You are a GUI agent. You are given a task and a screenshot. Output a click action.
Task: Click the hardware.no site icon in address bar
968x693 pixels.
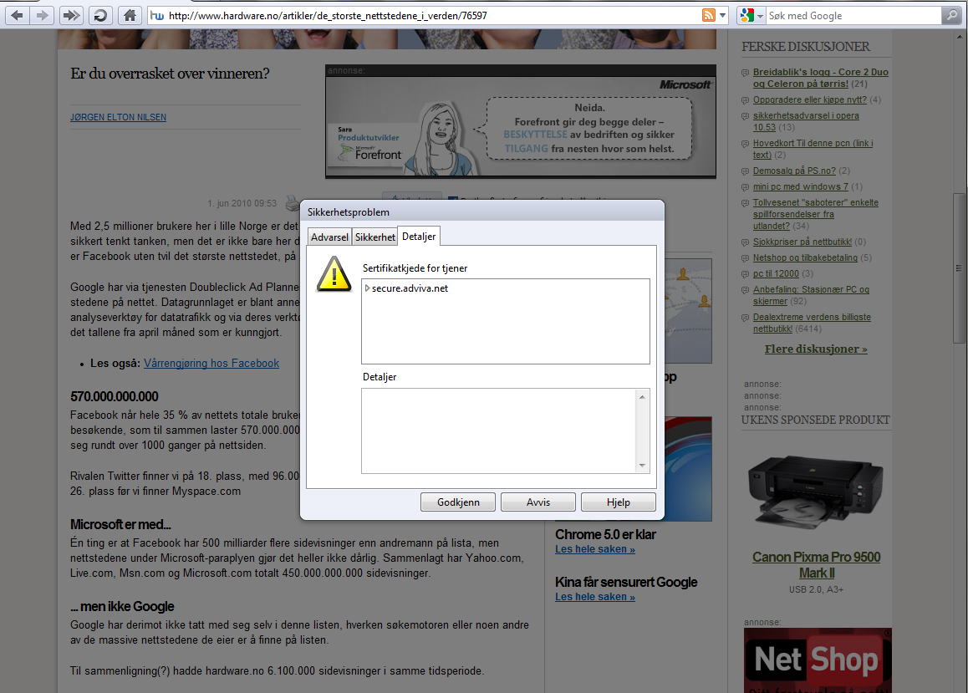click(x=157, y=15)
